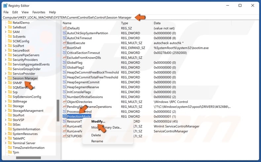Click the Terminal Server folder icon
This screenshot has height=162, width=261.
pos(10,143)
